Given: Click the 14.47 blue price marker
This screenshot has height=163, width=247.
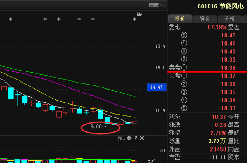Looking at the screenshot, I should [156, 87].
